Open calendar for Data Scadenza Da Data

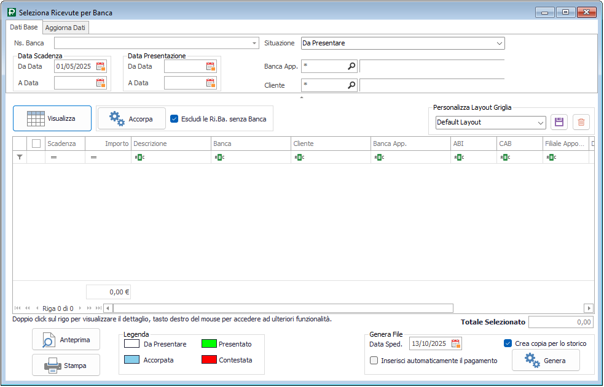pyautogui.click(x=101, y=66)
